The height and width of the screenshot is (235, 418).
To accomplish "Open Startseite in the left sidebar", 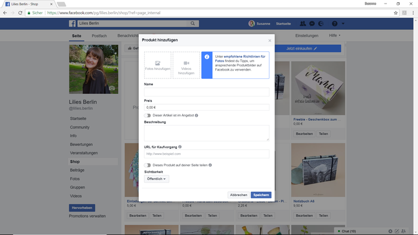I will [78, 118].
